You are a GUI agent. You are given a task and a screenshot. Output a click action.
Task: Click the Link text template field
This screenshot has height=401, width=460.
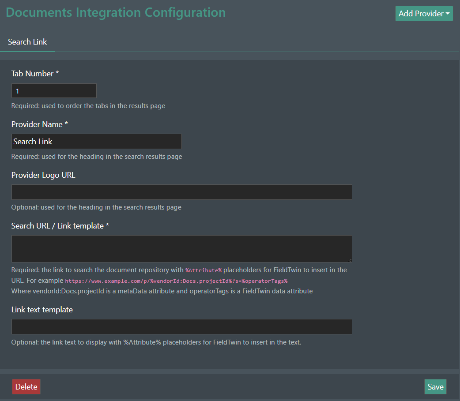tap(181, 326)
